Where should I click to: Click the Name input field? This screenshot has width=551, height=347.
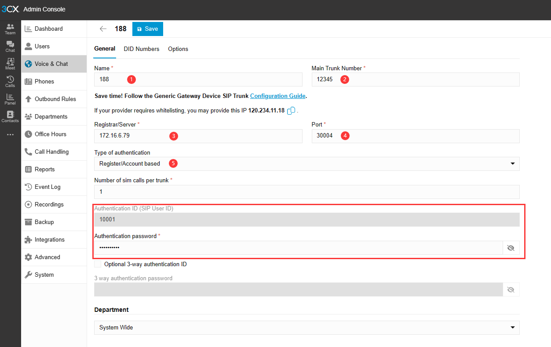pyautogui.click(x=198, y=80)
